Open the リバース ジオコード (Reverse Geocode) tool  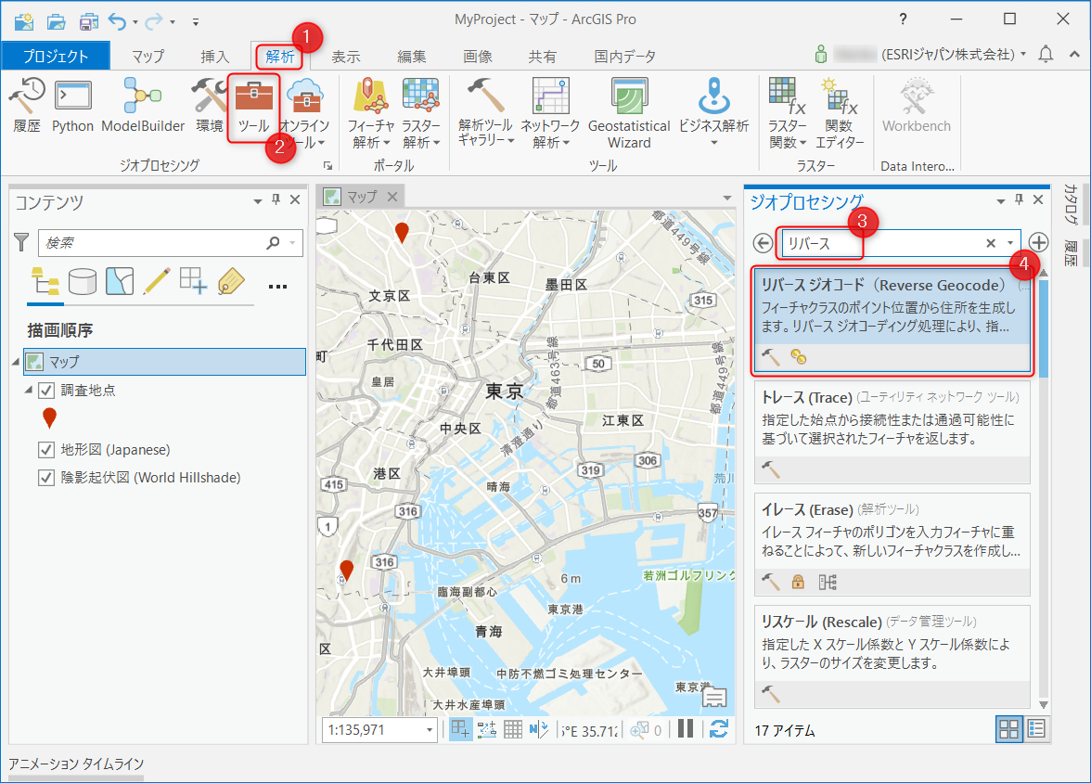[x=892, y=320]
